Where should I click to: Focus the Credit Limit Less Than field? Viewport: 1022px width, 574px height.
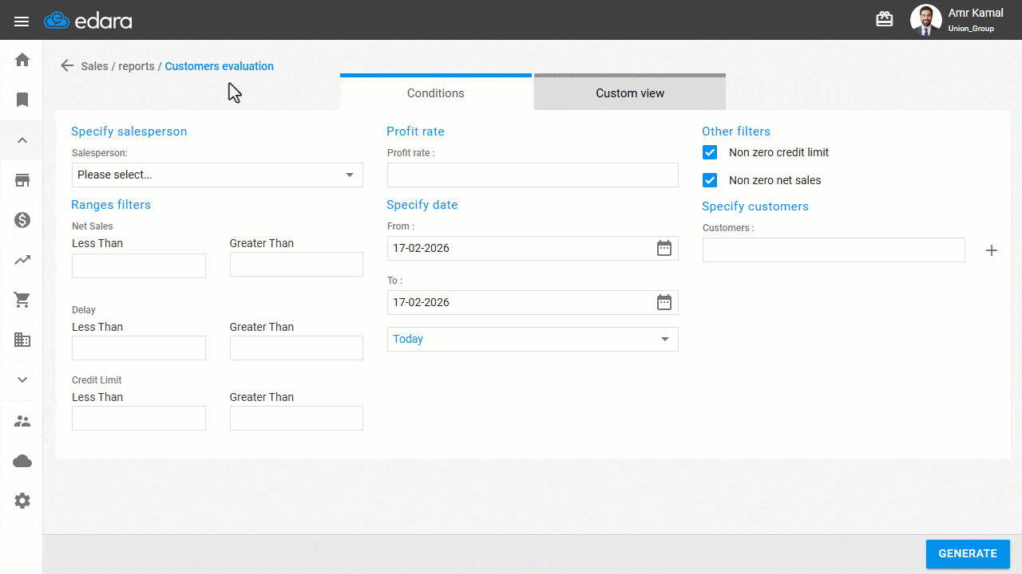(x=139, y=418)
